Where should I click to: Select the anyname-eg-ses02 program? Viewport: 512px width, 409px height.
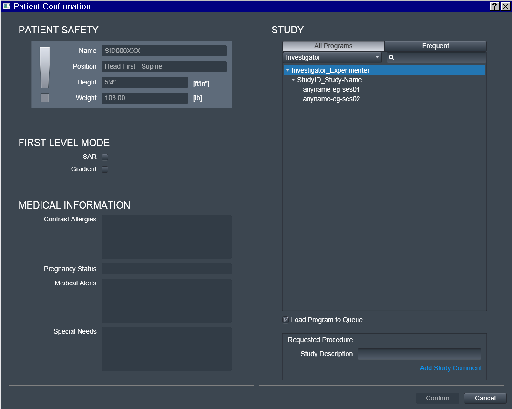tap(331, 99)
